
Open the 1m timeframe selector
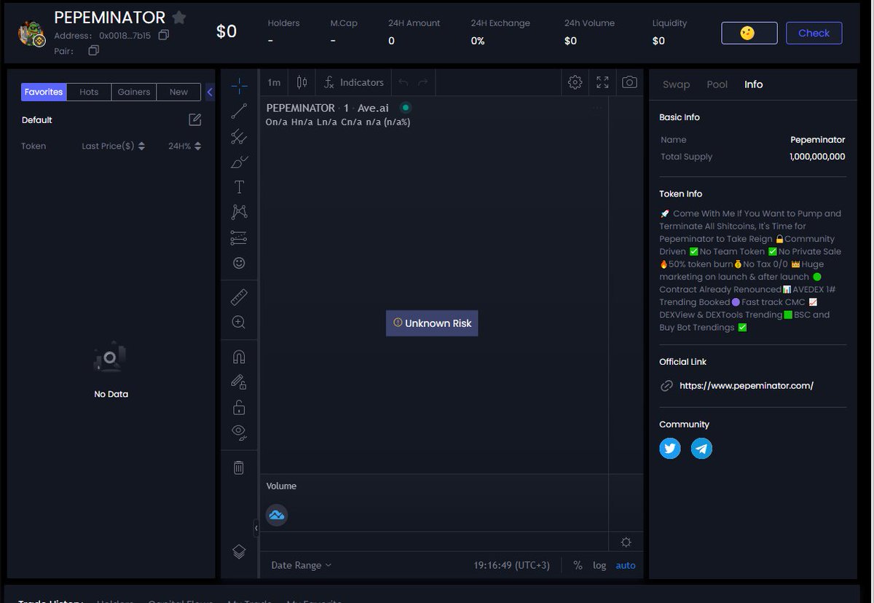click(x=273, y=82)
